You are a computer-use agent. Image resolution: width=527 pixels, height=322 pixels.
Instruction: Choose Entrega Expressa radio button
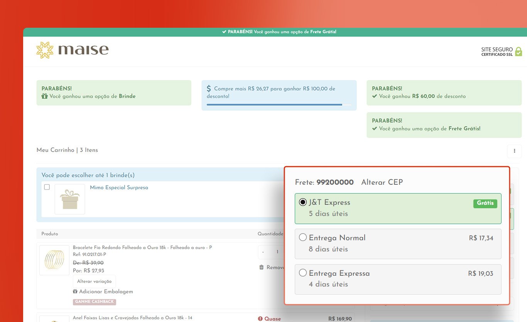coord(303,273)
